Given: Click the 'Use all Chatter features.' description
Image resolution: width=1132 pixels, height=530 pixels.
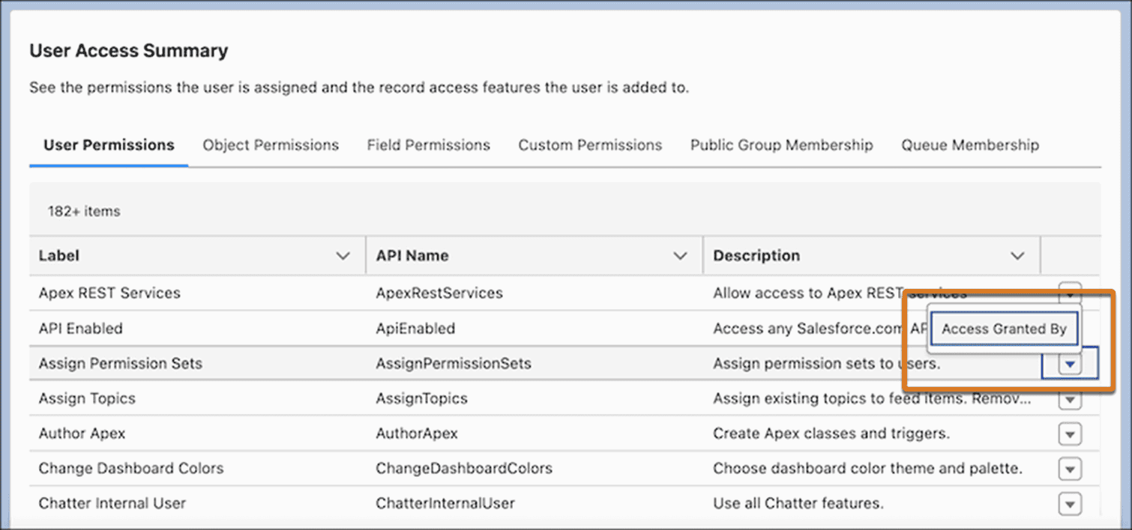Looking at the screenshot, I should (798, 504).
